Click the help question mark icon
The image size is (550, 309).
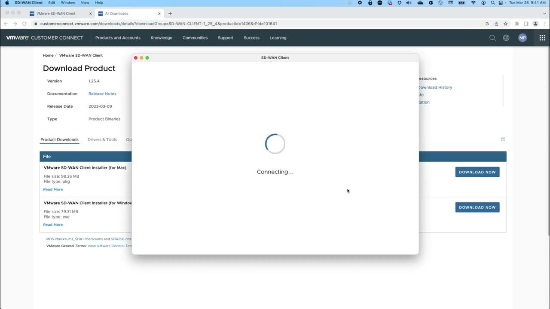(503, 139)
